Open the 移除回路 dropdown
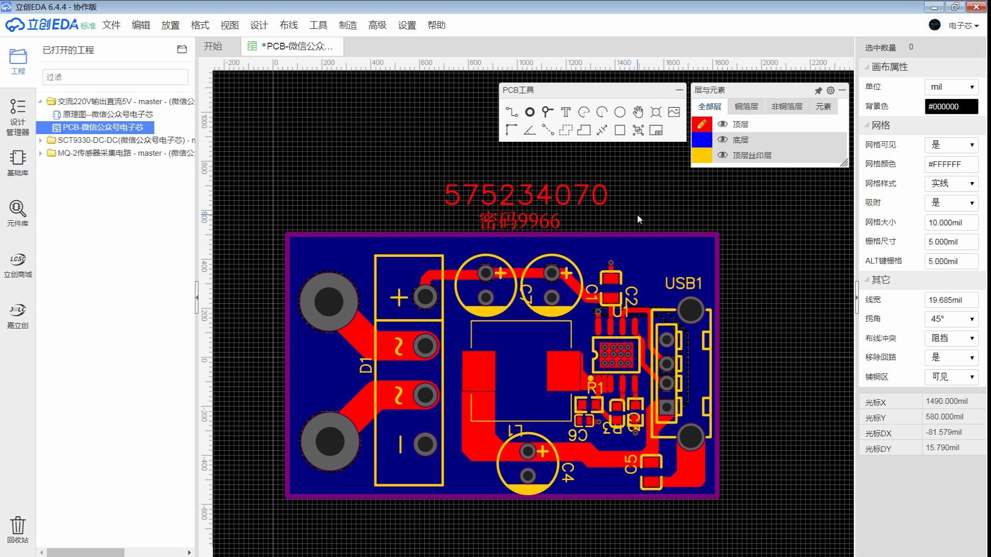Image resolution: width=991 pixels, height=557 pixels. (951, 357)
